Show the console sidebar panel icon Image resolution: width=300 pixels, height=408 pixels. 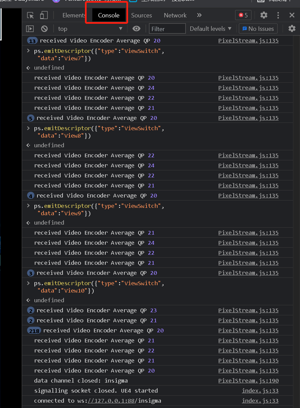point(30,29)
